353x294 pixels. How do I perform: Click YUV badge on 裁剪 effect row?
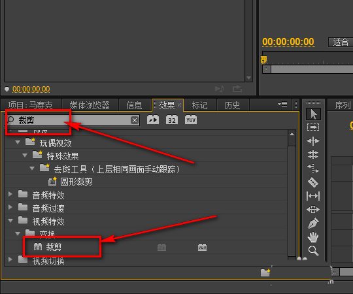[203, 247]
